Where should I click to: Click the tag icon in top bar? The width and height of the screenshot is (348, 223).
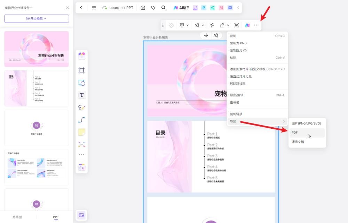click(153, 8)
